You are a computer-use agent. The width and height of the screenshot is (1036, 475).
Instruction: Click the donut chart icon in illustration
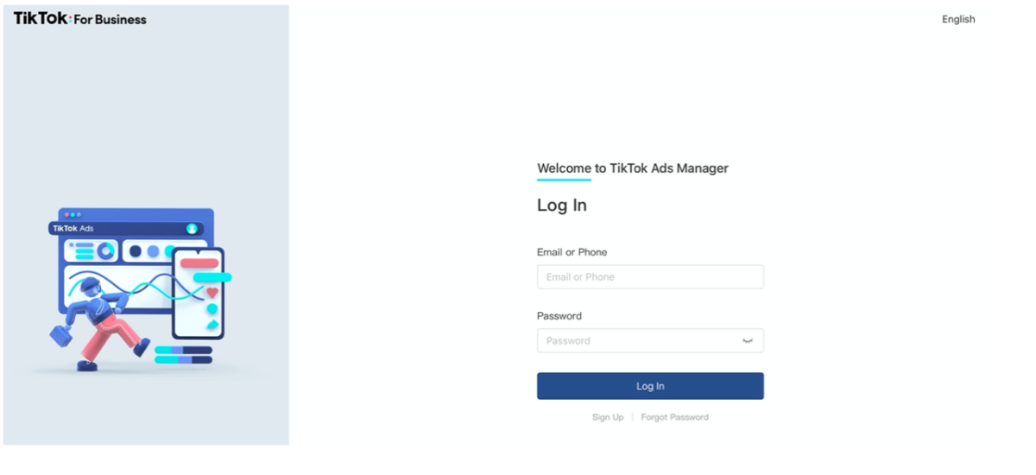click(x=106, y=250)
